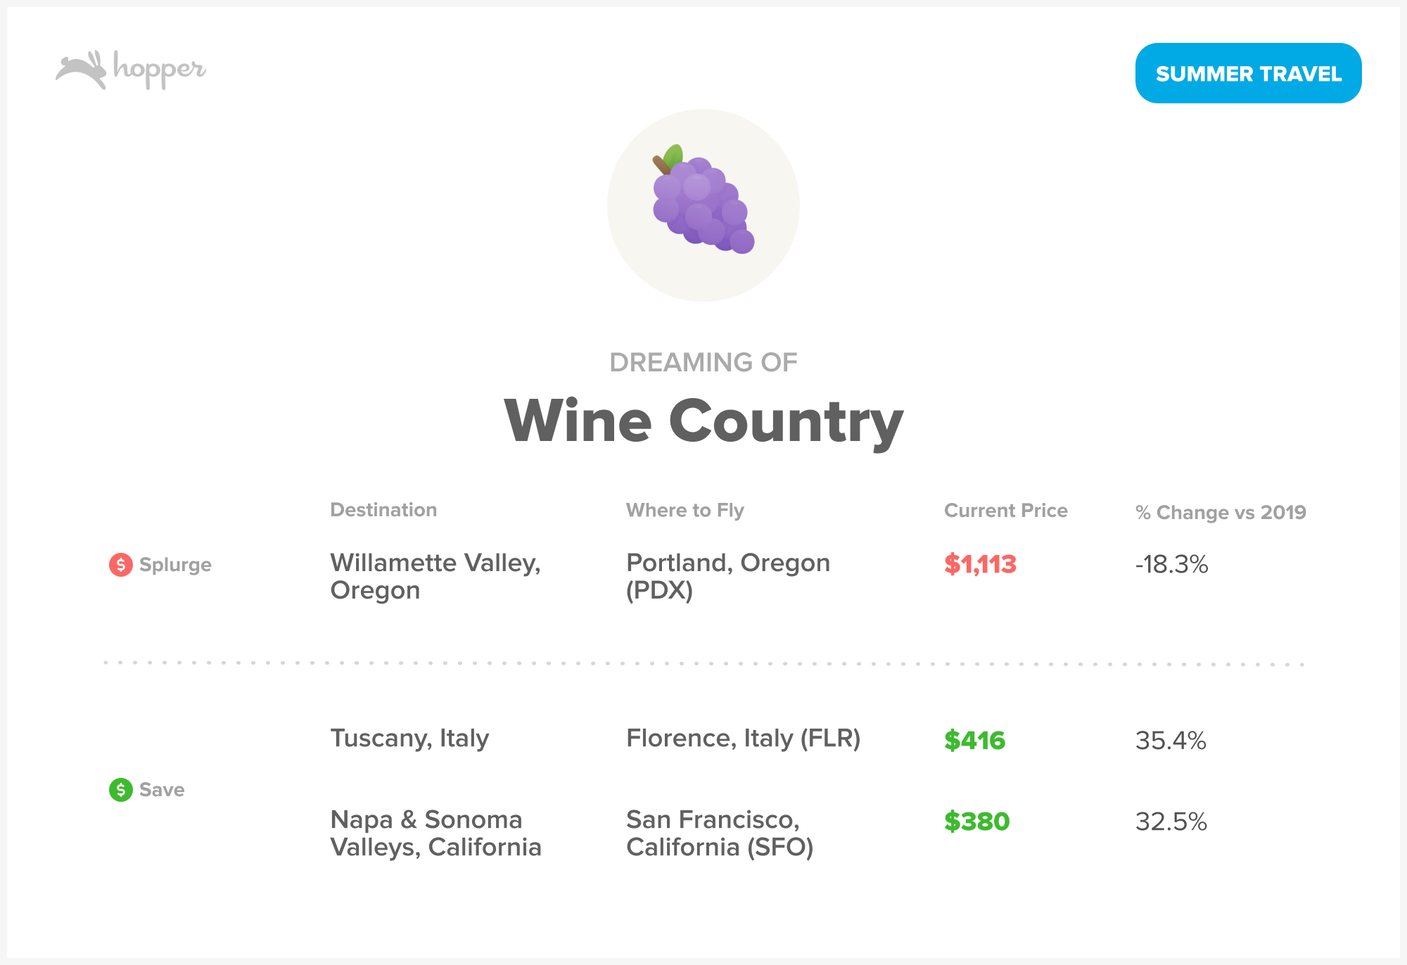Select Napa & Sonoma Valleys destination
Image resolution: width=1407 pixels, height=965 pixels.
pyautogui.click(x=435, y=833)
